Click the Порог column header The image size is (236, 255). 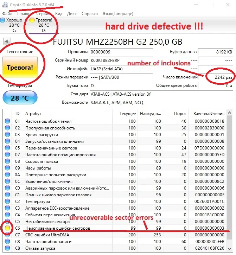(x=176, y=113)
